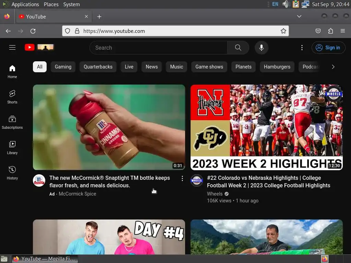Open the Applications menu

click(25, 4)
